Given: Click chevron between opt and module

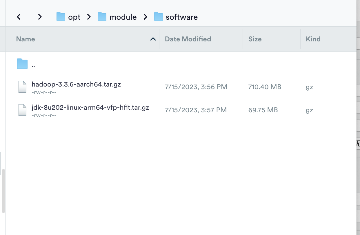Looking at the screenshot, I should click(89, 17).
